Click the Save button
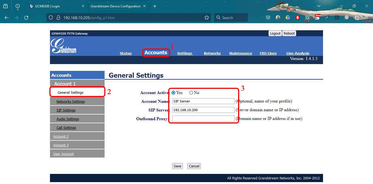 point(177,166)
